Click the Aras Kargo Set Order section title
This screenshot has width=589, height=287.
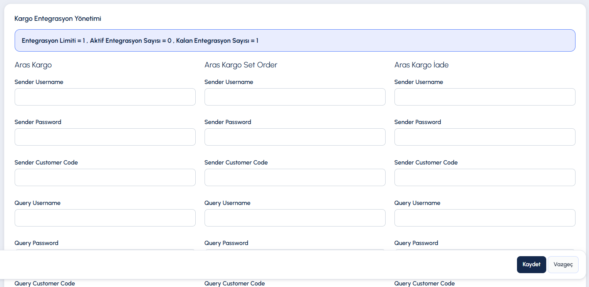click(x=241, y=65)
